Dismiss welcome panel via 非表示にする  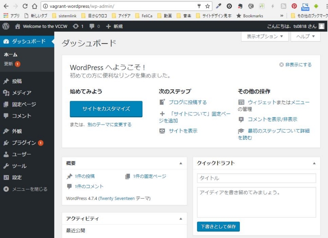click(295, 65)
